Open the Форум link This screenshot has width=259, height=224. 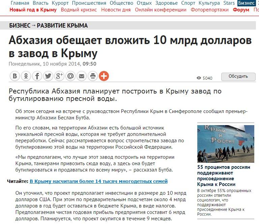coord(241,10)
